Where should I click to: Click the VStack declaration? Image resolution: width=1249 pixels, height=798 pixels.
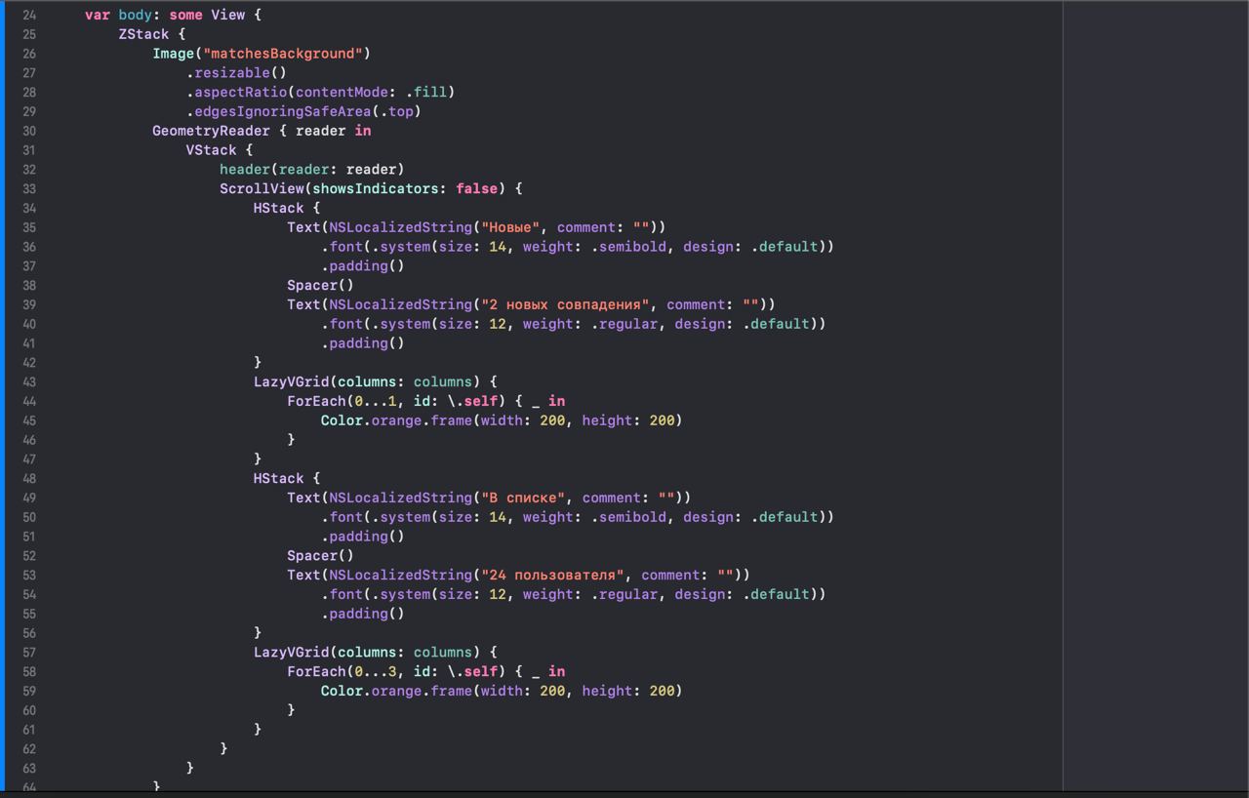pos(211,150)
